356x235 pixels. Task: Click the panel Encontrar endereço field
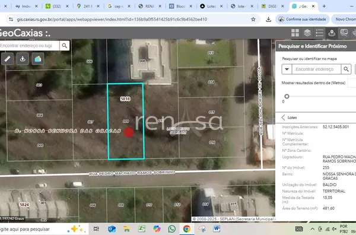(316, 69)
